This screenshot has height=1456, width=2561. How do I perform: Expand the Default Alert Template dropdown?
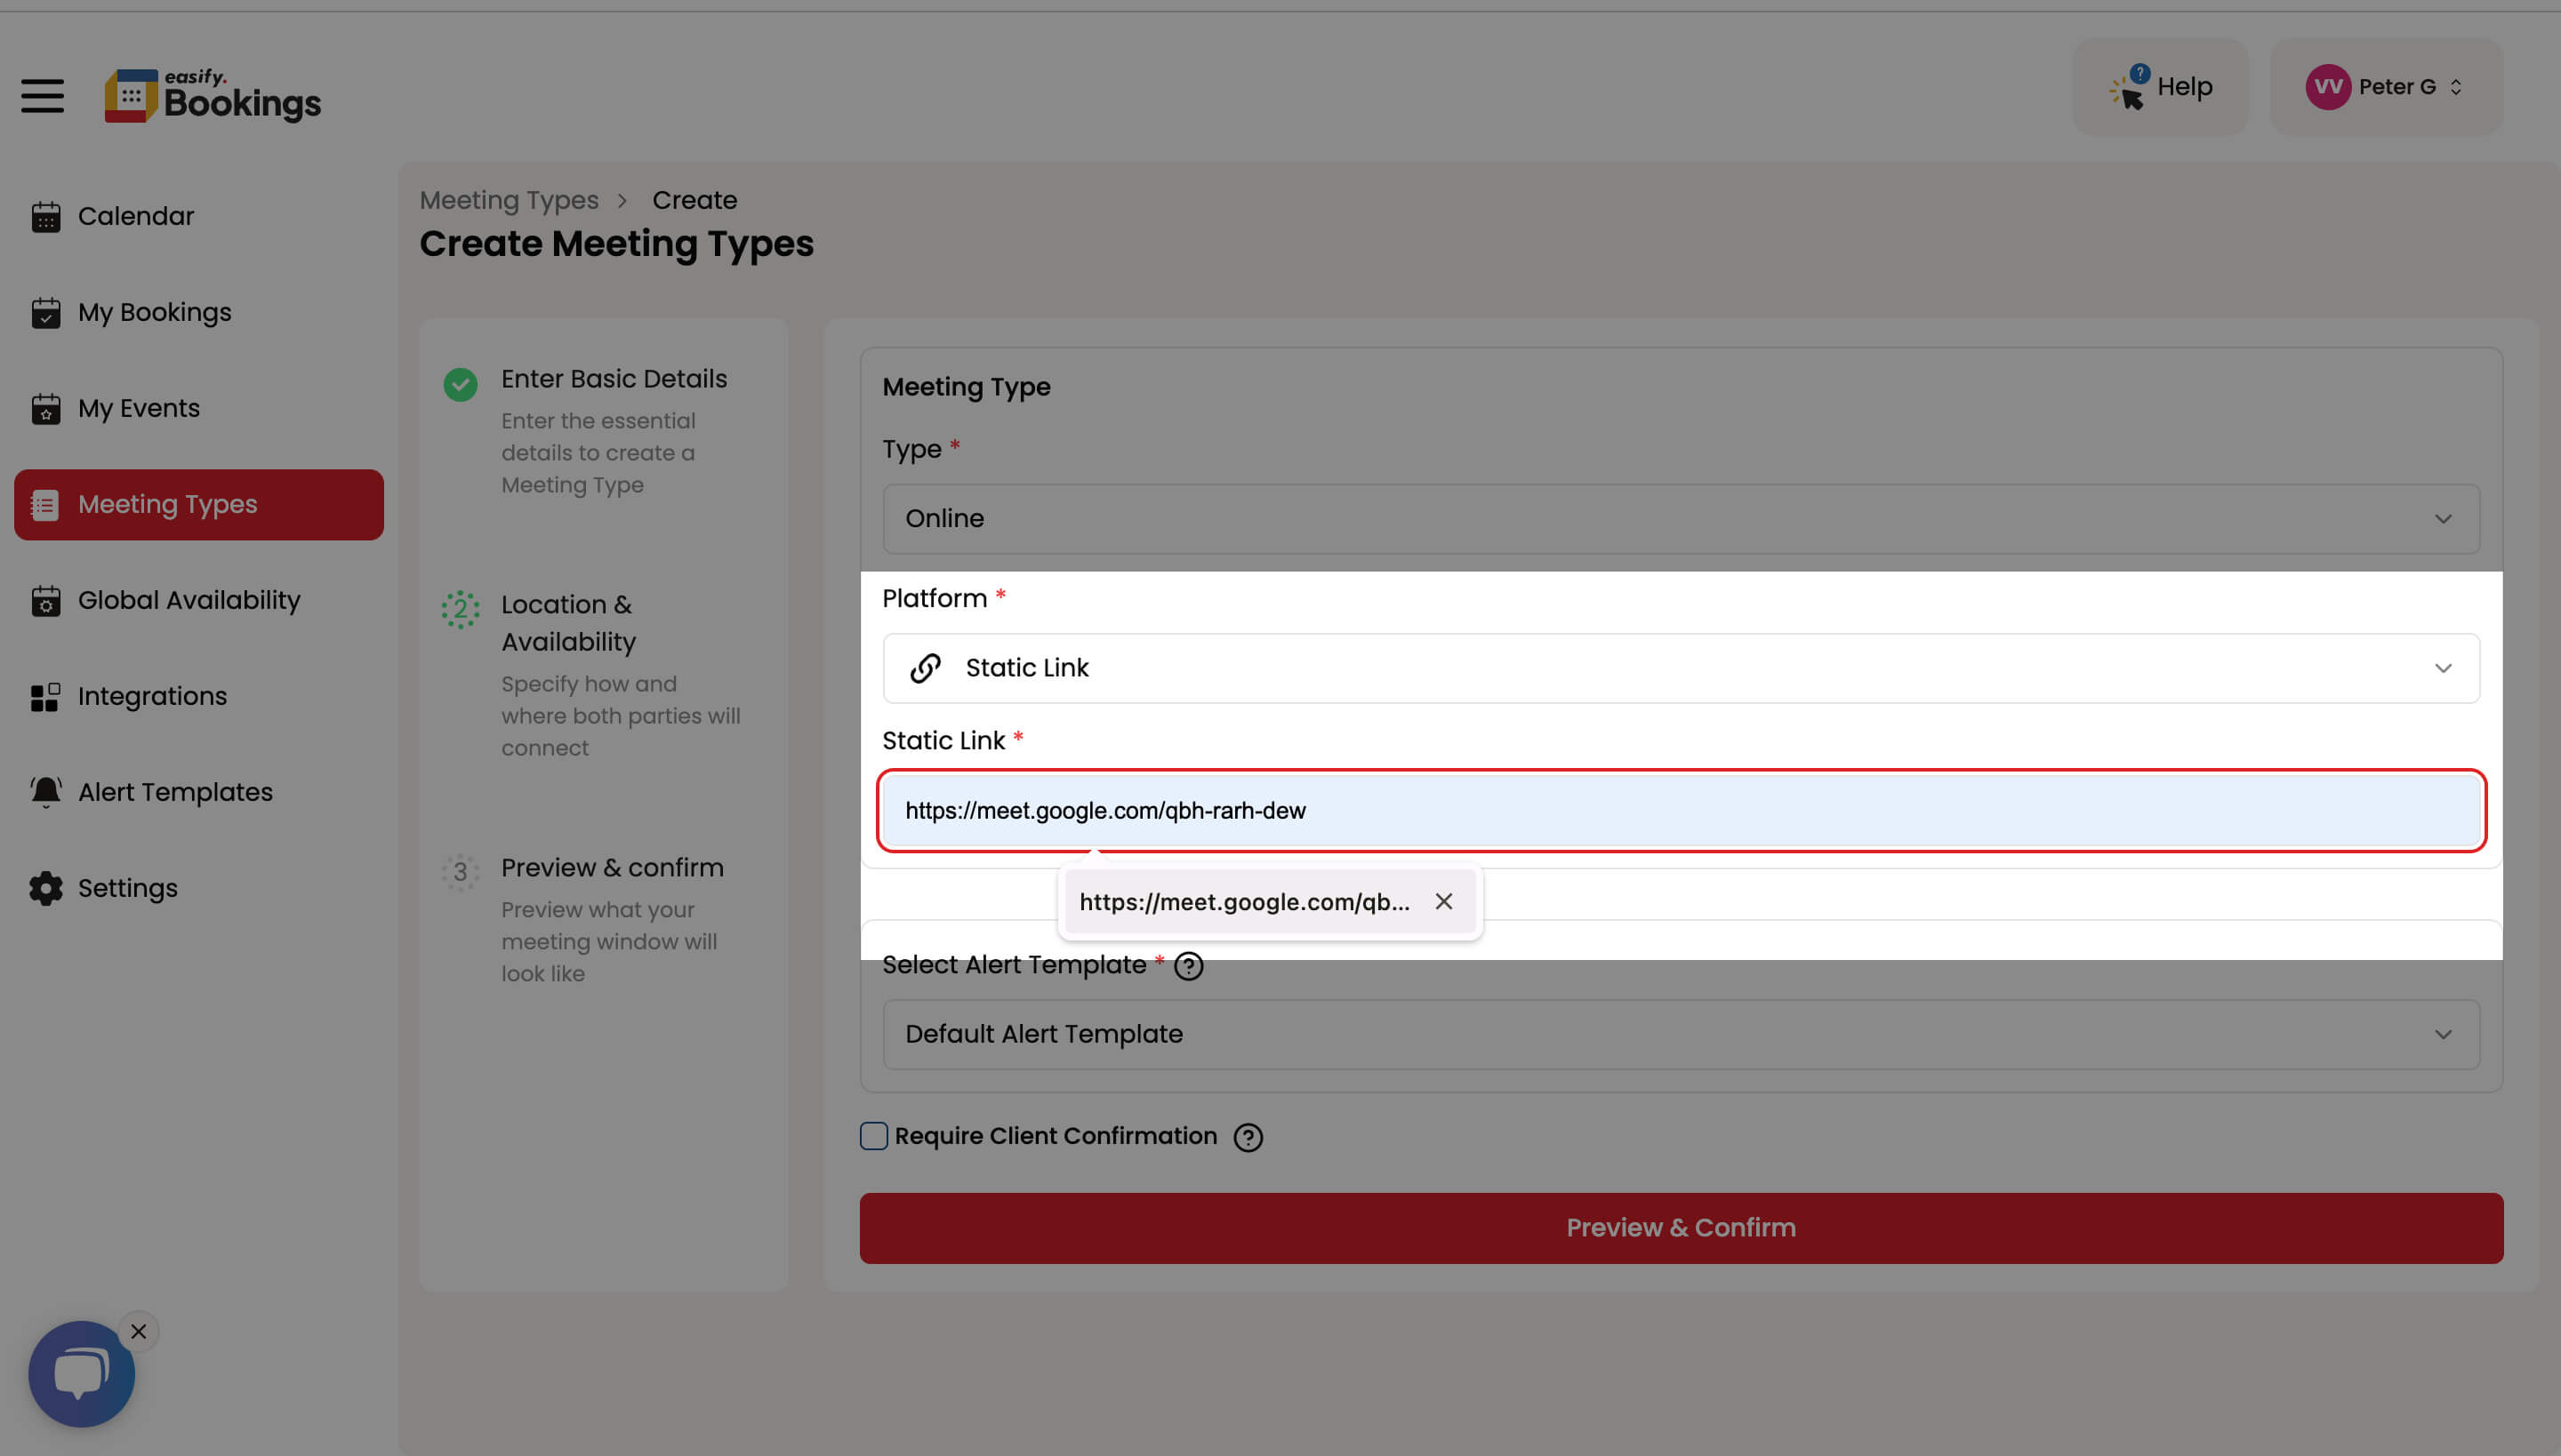[1681, 1034]
